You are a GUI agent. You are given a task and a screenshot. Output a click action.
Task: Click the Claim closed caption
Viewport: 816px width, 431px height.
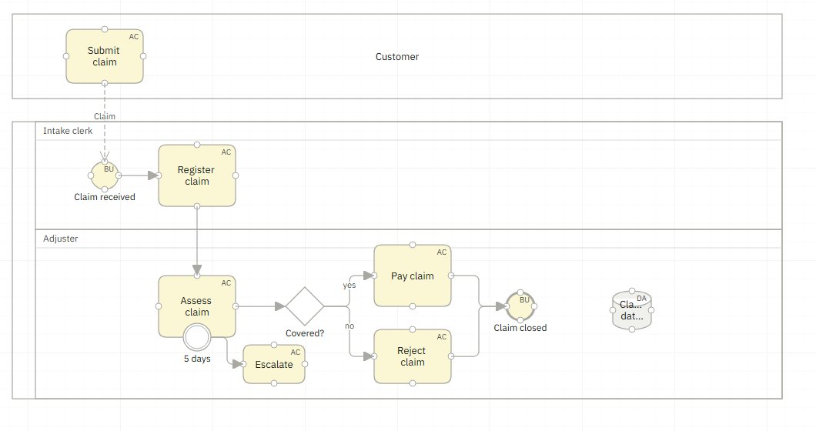pyautogui.click(x=520, y=328)
